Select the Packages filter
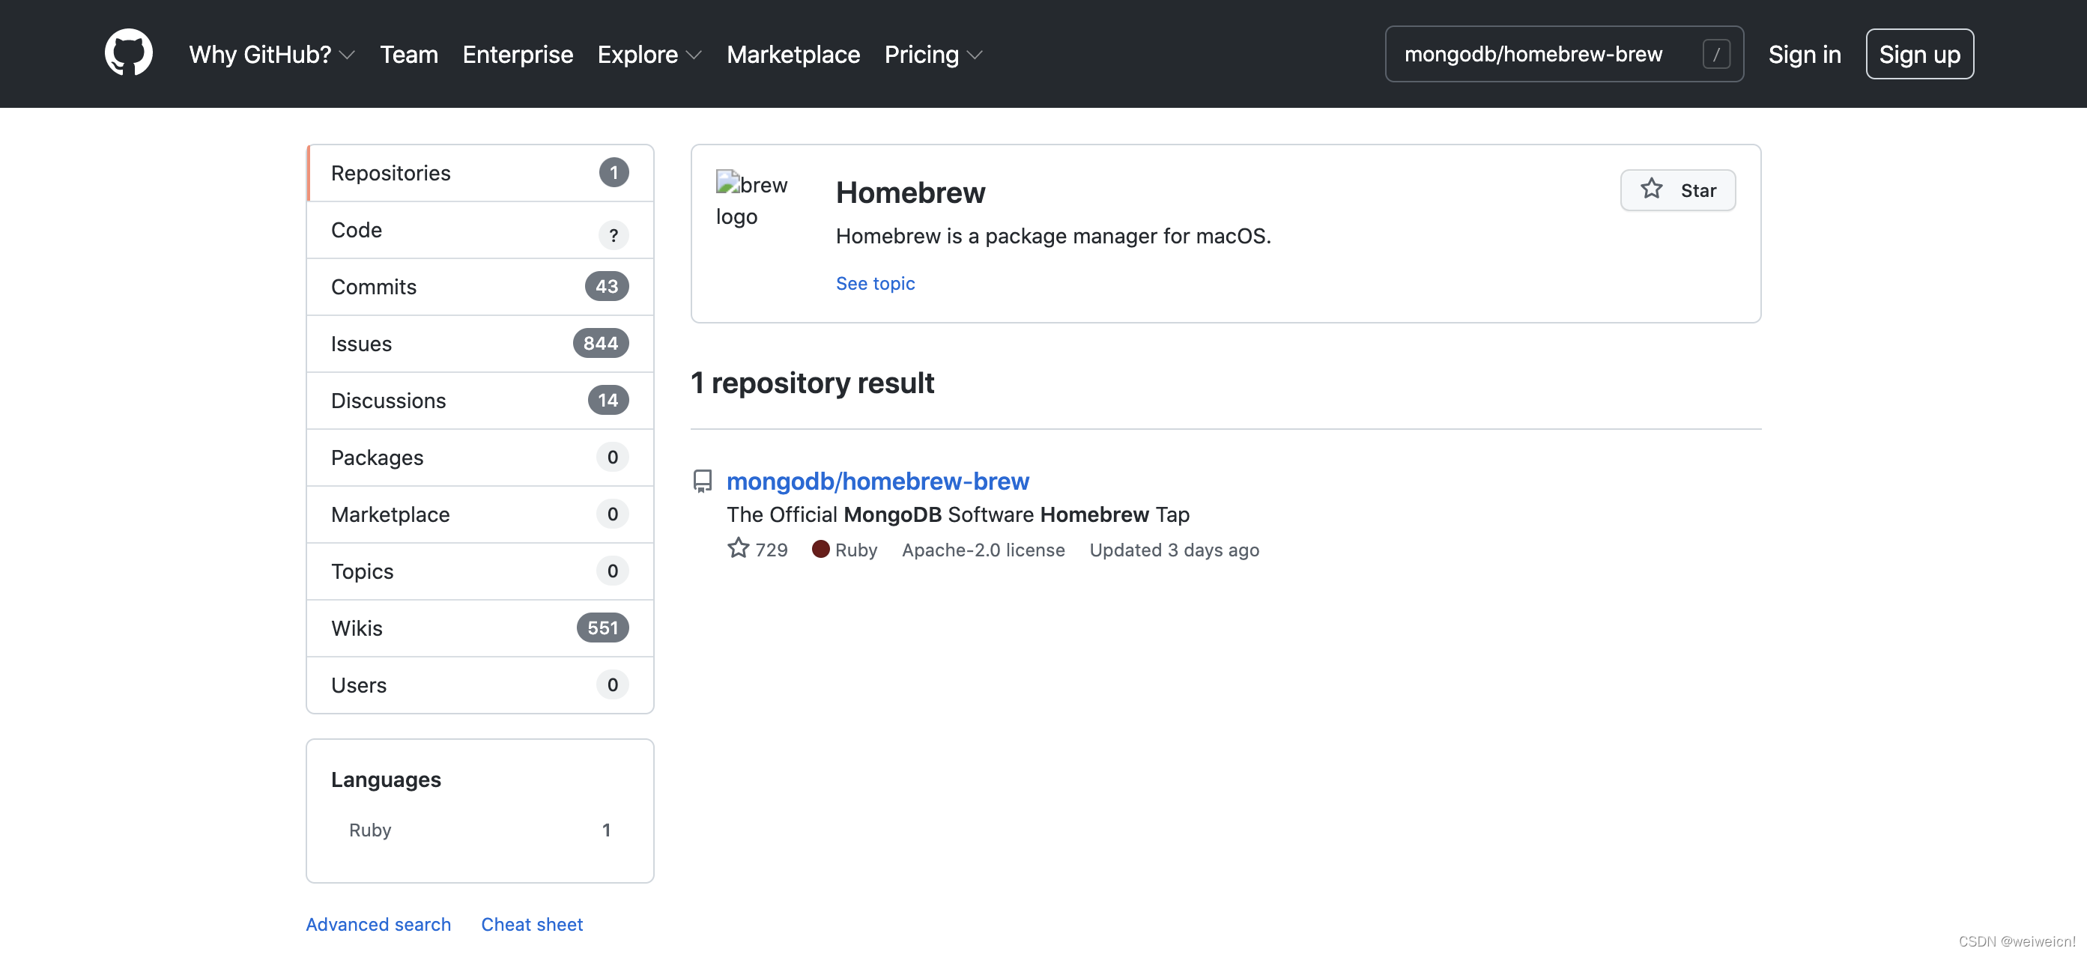2087x954 pixels. tap(479, 458)
